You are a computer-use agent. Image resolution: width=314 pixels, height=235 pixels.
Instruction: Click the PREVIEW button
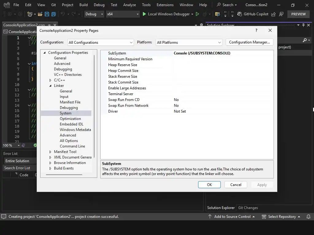click(298, 14)
